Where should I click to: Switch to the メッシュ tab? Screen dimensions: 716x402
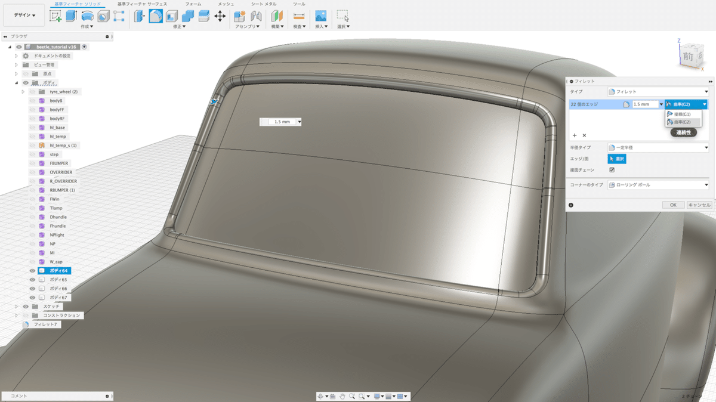tap(226, 4)
